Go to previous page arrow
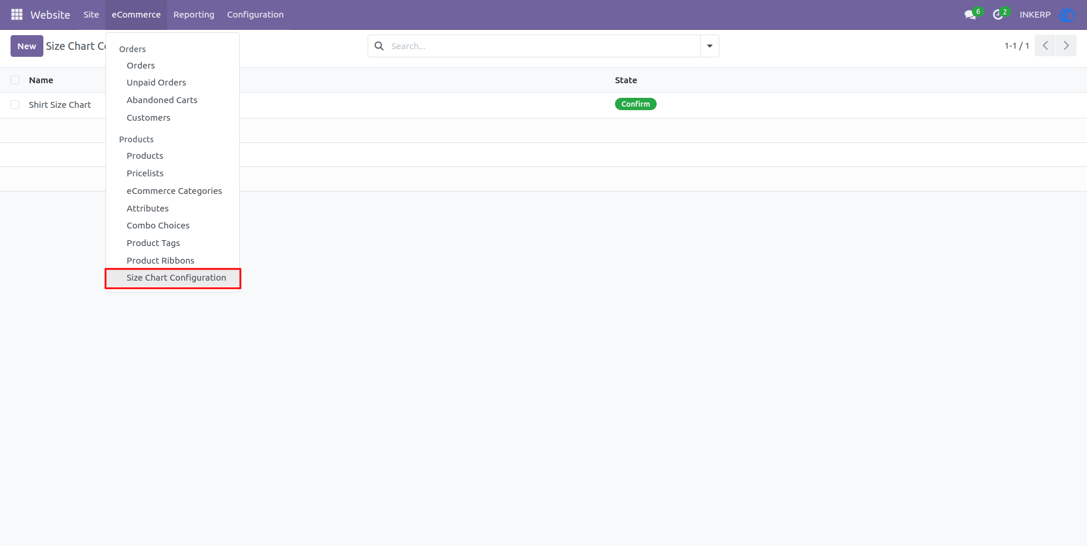Image resolution: width=1087 pixels, height=546 pixels. point(1045,46)
